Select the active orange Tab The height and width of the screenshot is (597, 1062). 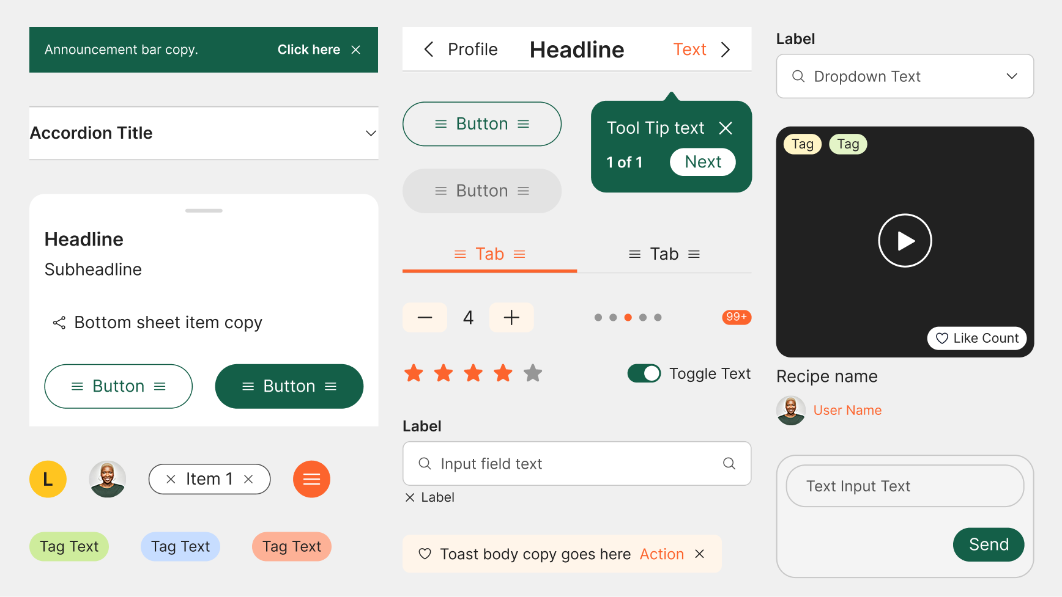(489, 254)
